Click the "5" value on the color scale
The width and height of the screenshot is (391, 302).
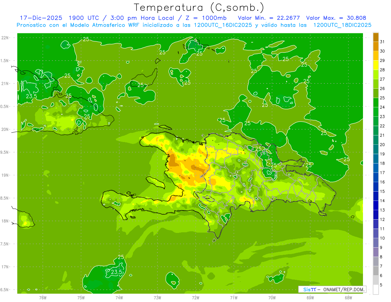tap(382, 285)
